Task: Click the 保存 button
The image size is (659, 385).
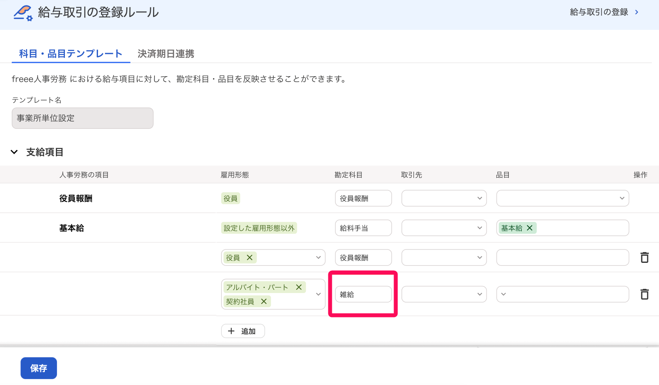Action: tap(39, 368)
